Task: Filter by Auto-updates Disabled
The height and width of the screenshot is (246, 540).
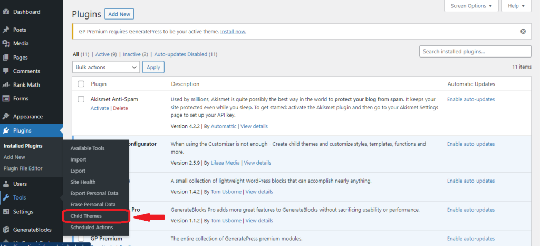Action: tap(181, 54)
